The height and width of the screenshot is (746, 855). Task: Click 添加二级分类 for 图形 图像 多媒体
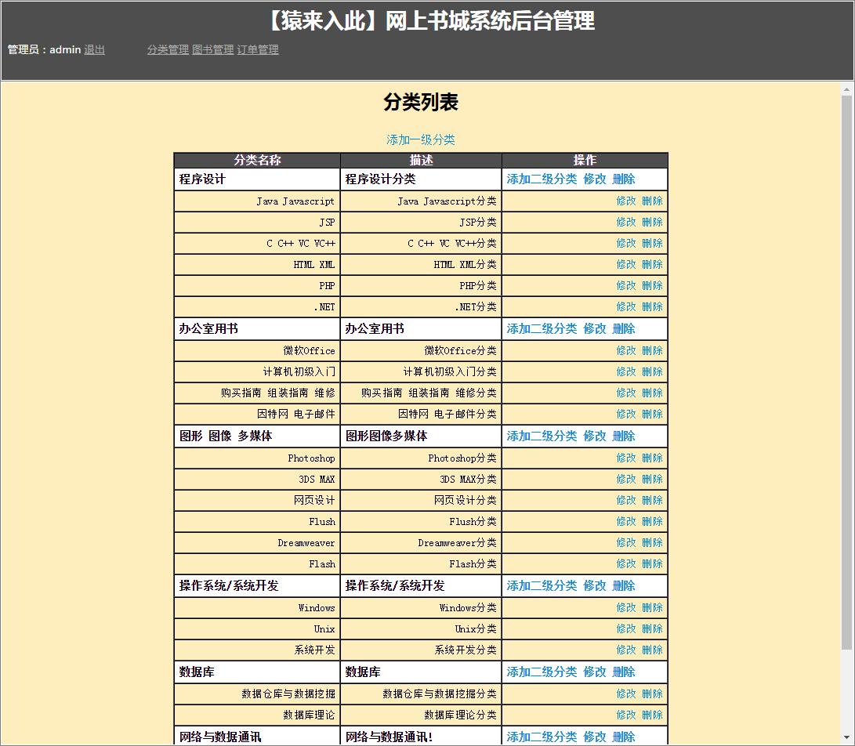point(542,436)
